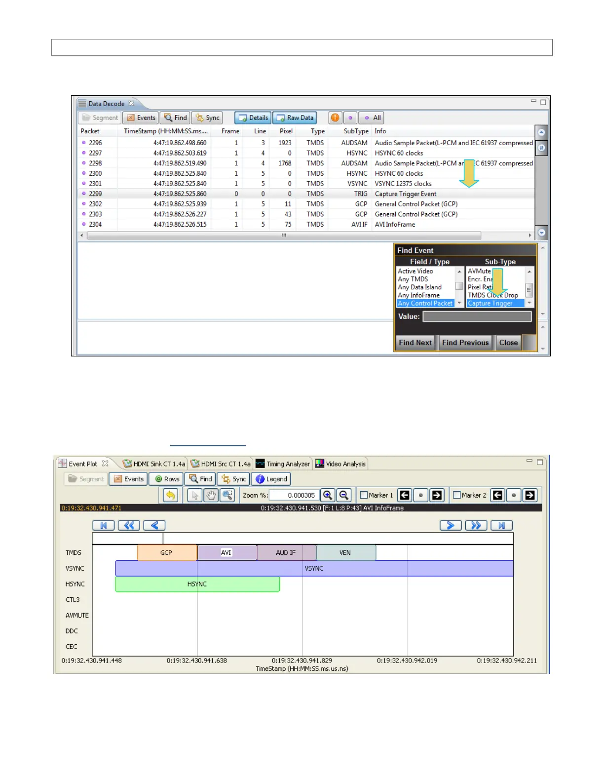604x782 pixels.
Task: Select Any InfoFrame in the Field / Type list
Action: [418, 295]
